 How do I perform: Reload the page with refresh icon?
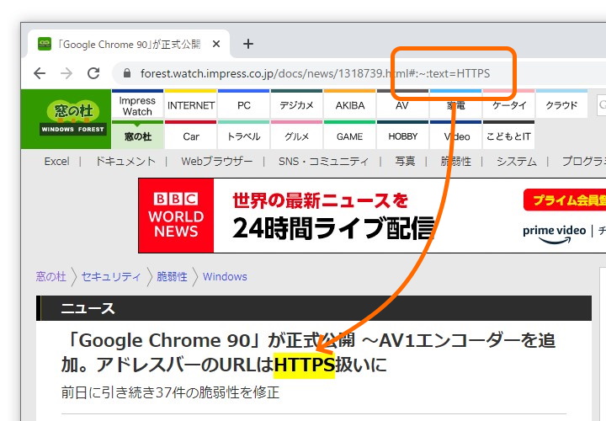pyautogui.click(x=93, y=73)
